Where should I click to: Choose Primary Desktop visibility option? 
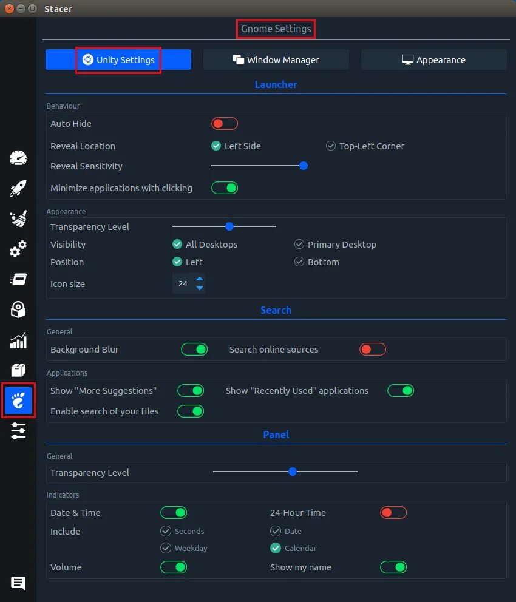(335, 244)
